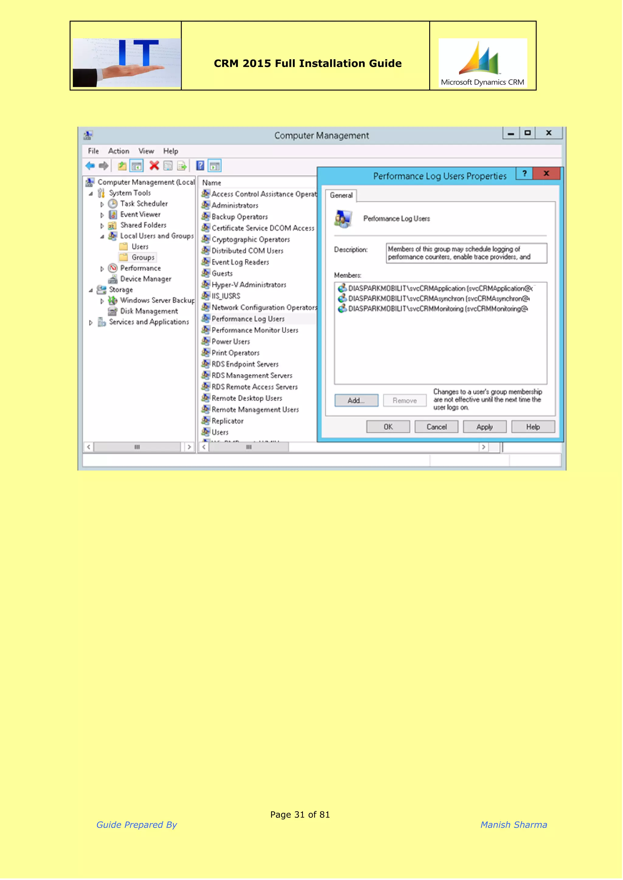This screenshot has width=623, height=880.
Task: Collapse Local Users and Groups node
Action: 102,237
